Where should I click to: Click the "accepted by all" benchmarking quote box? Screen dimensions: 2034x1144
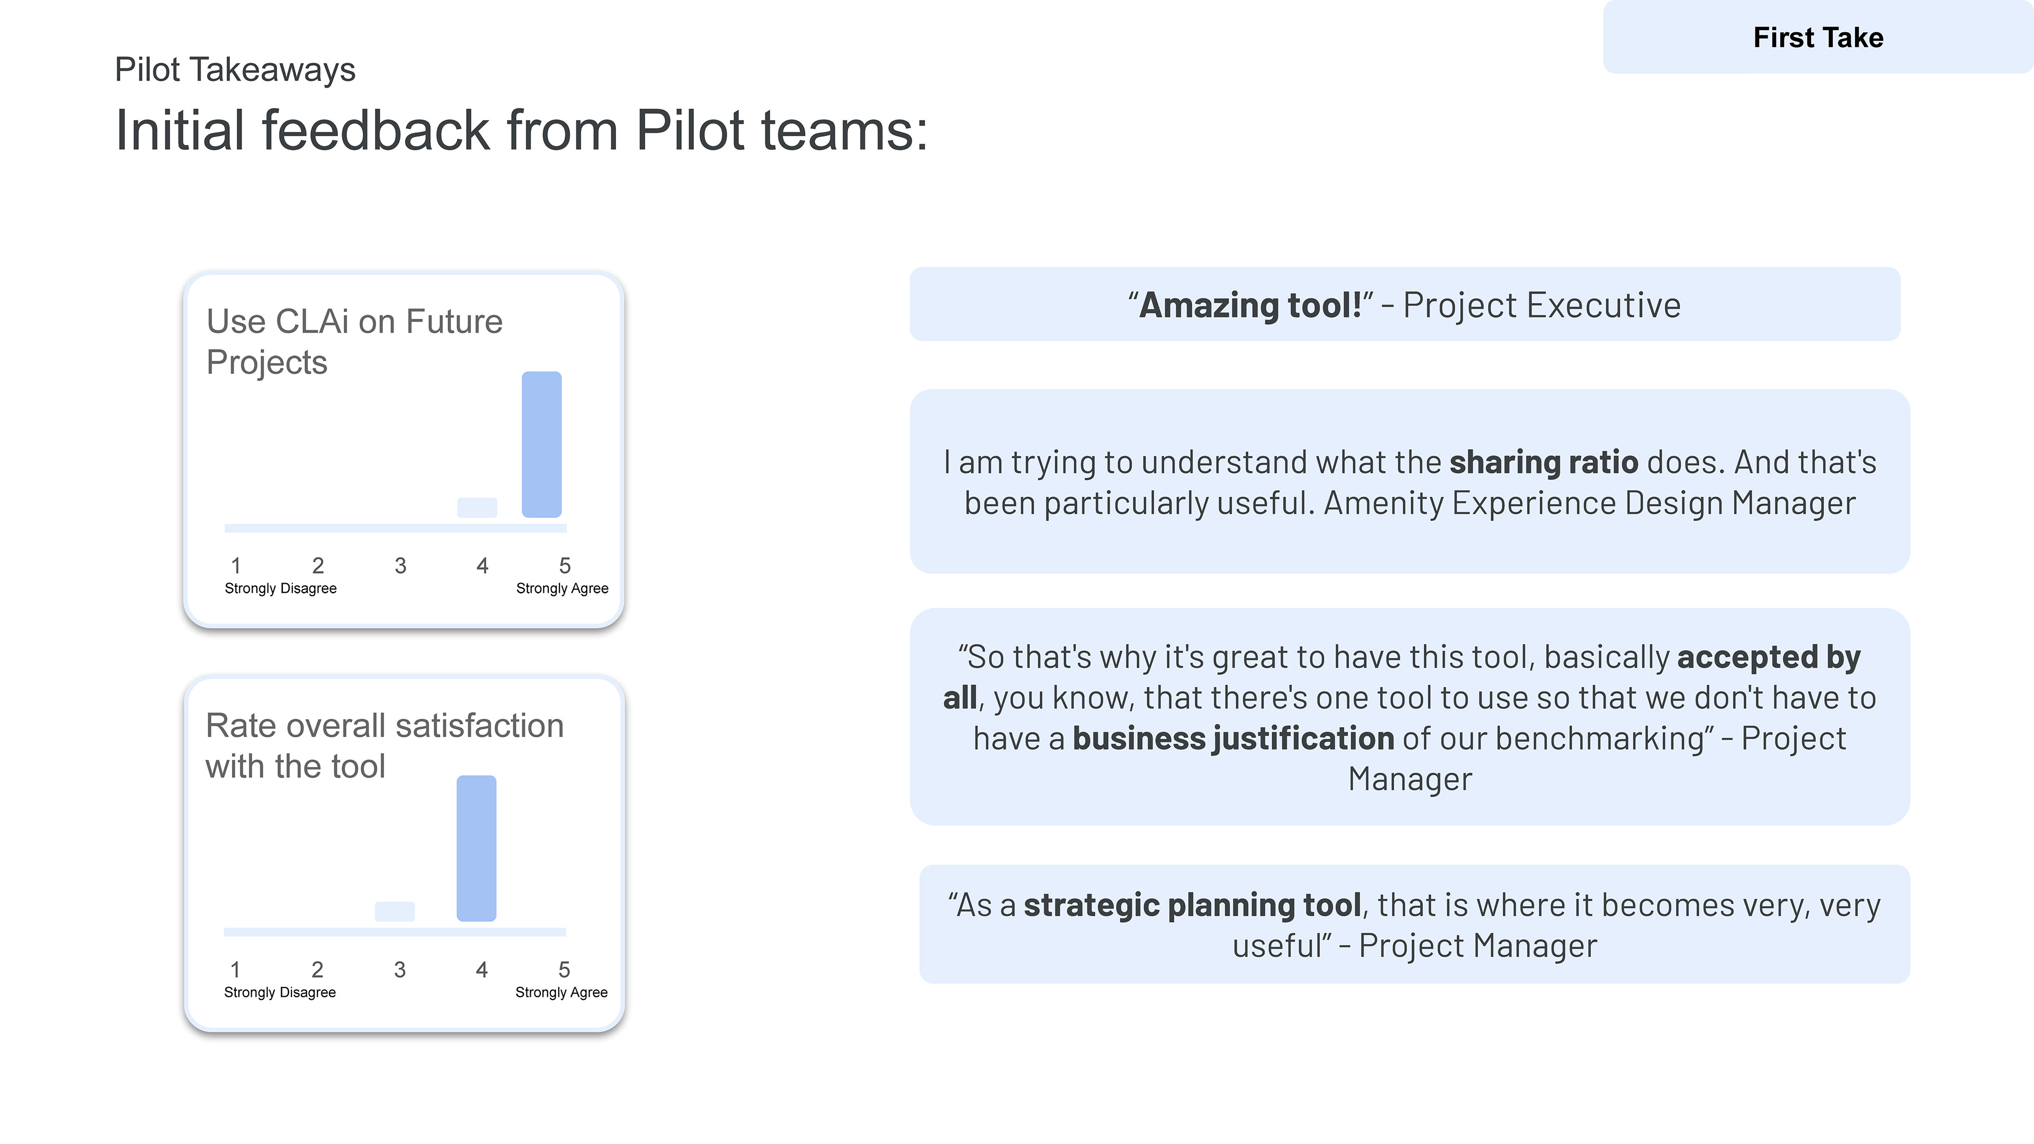[x=1409, y=717]
